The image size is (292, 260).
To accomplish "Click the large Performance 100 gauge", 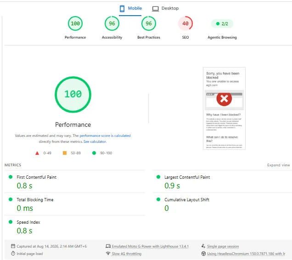I will tap(73, 95).
